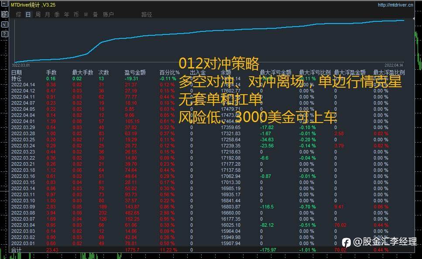The image size is (422, 259).
Task: Select the 综 summary tab
Action: point(19,14)
